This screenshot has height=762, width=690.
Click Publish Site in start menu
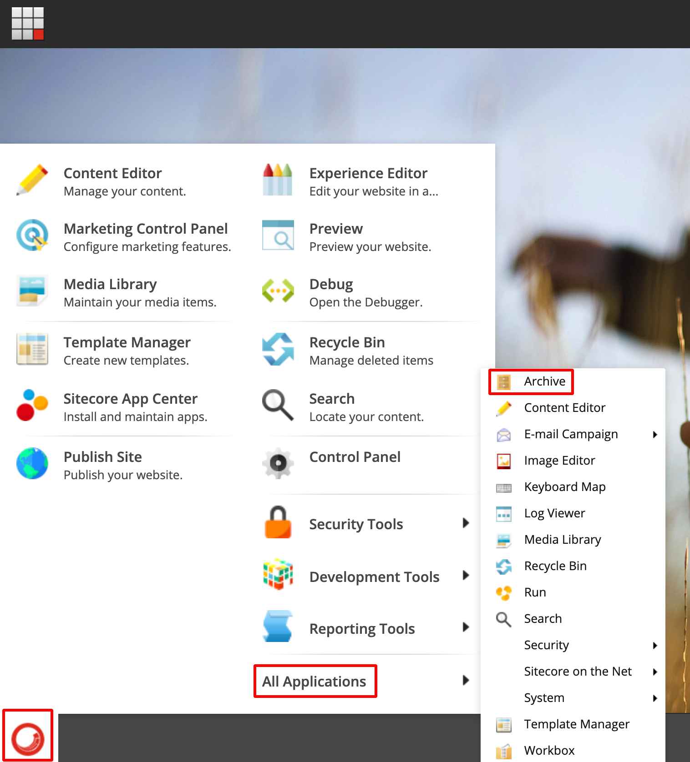pos(103,456)
